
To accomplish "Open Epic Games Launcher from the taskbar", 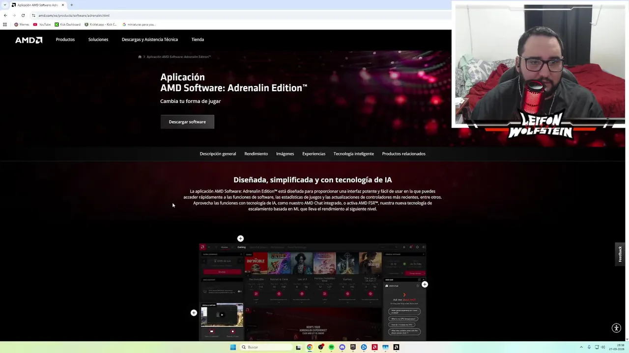I will (353, 347).
